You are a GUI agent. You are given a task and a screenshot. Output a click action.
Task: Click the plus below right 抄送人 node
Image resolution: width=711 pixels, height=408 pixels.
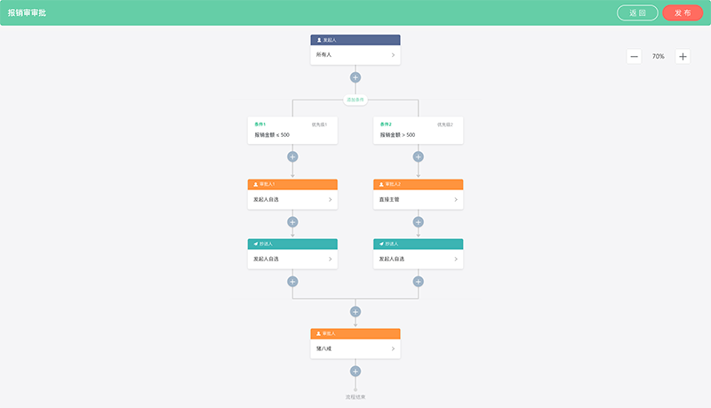[x=418, y=281]
